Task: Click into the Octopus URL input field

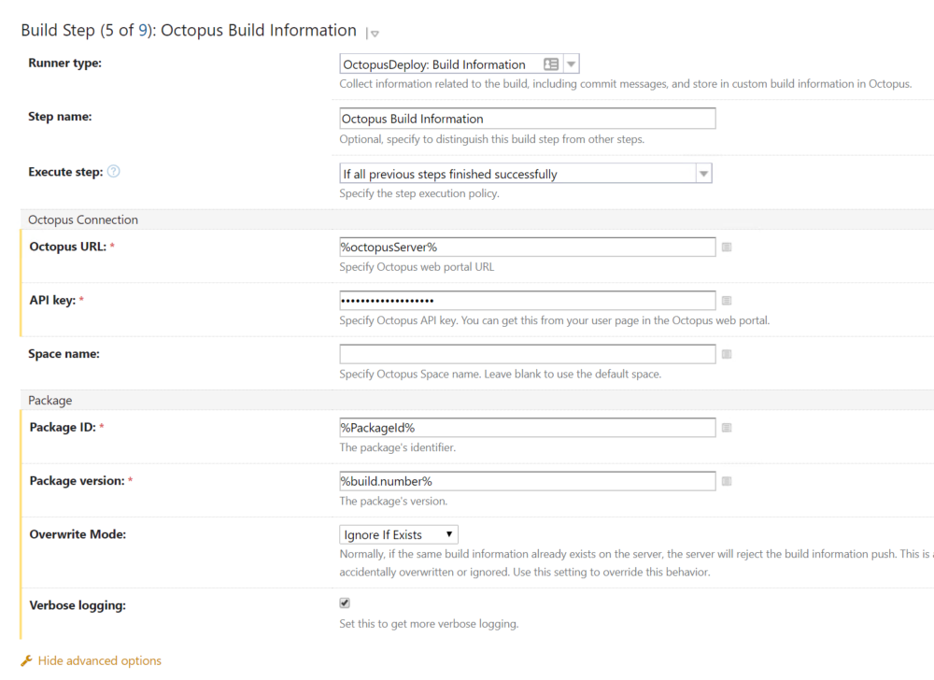Action: pos(527,247)
